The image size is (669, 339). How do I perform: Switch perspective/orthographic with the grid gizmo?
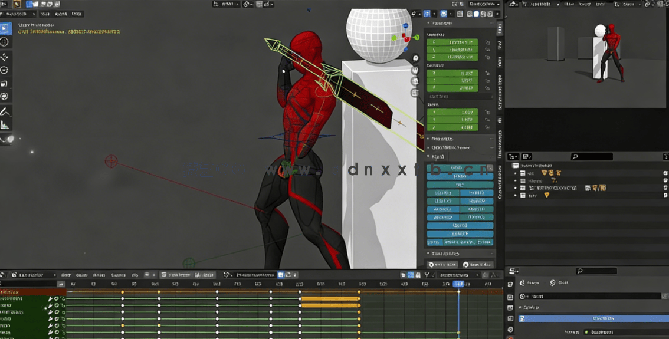pos(415,93)
